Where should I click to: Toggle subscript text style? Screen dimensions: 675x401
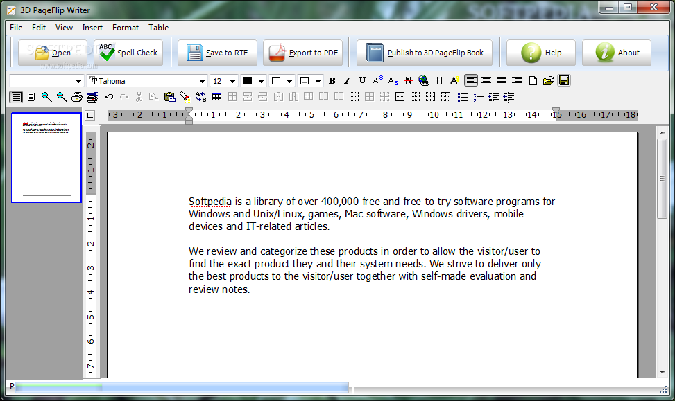pyautogui.click(x=393, y=81)
